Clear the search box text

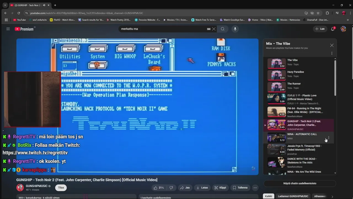[214, 29]
